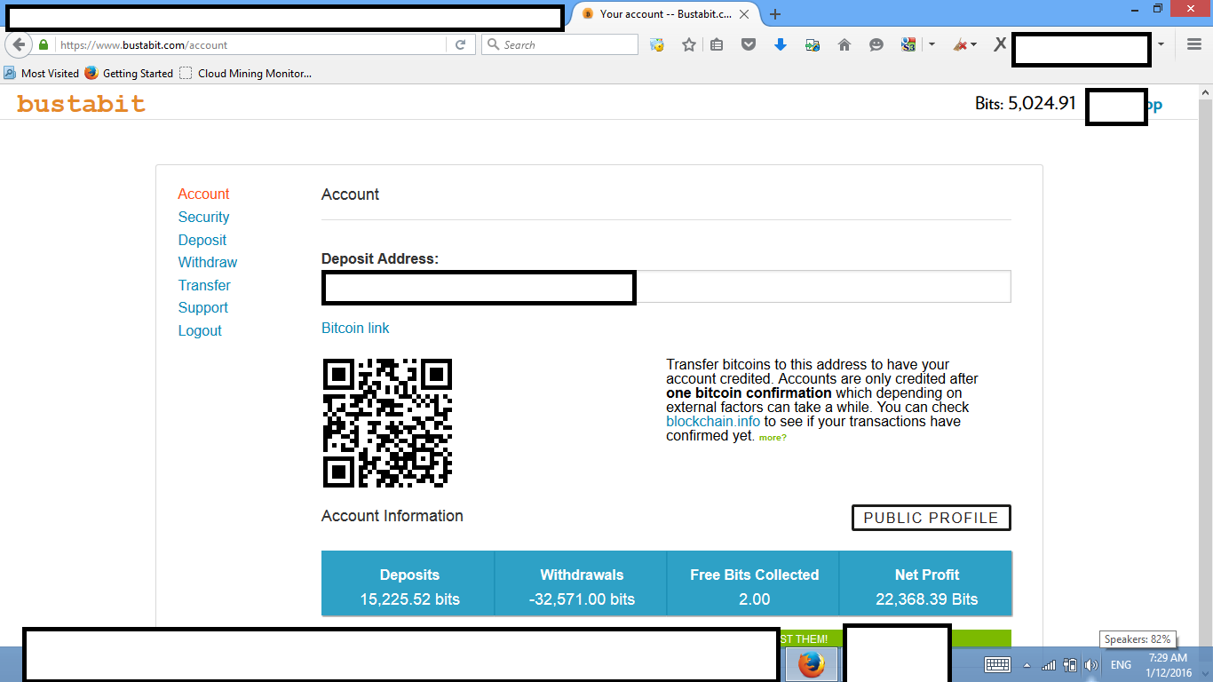
Task: Open the Deposit section
Action: (202, 240)
